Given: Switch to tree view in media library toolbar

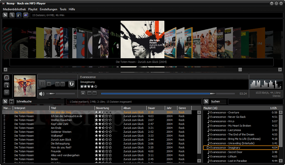Looking at the screenshot, I should pyautogui.click(x=12, y=15).
